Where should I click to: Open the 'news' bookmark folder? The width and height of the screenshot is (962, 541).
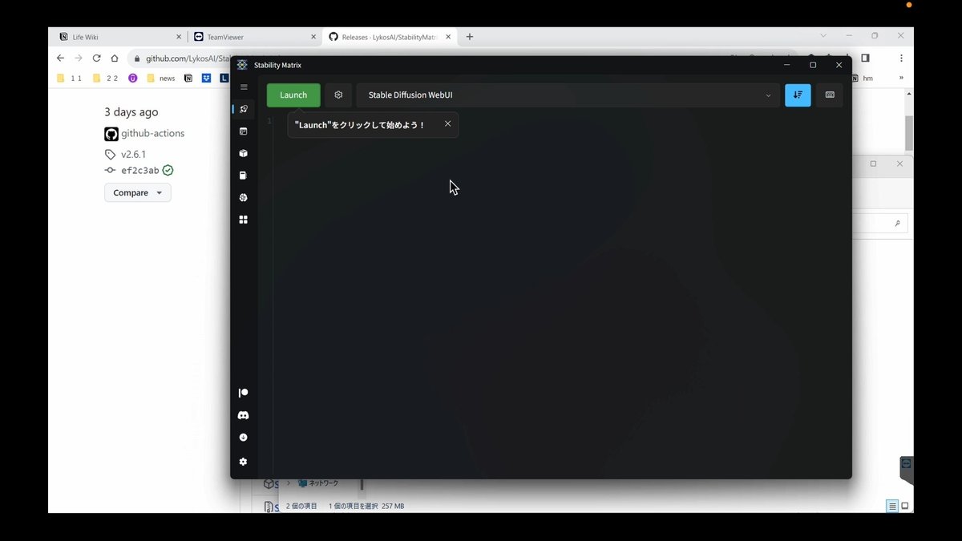[161, 78]
